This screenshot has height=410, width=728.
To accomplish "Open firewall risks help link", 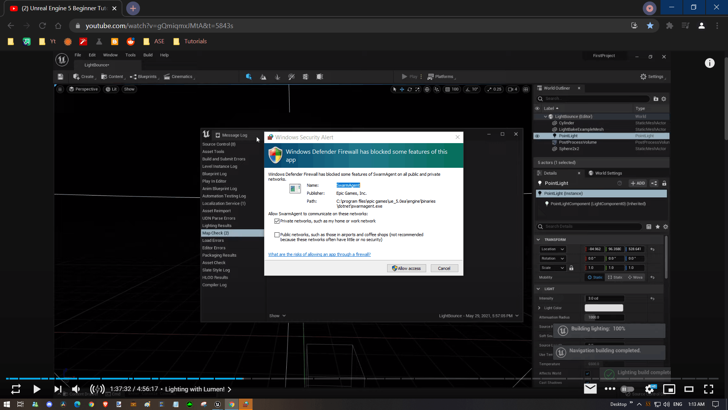I will point(319,255).
